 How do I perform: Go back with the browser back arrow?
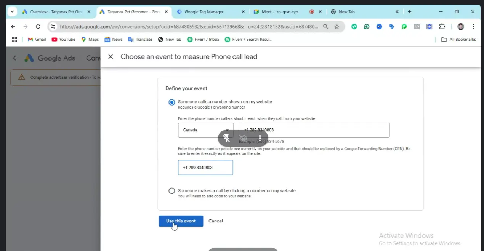[x=13, y=27]
